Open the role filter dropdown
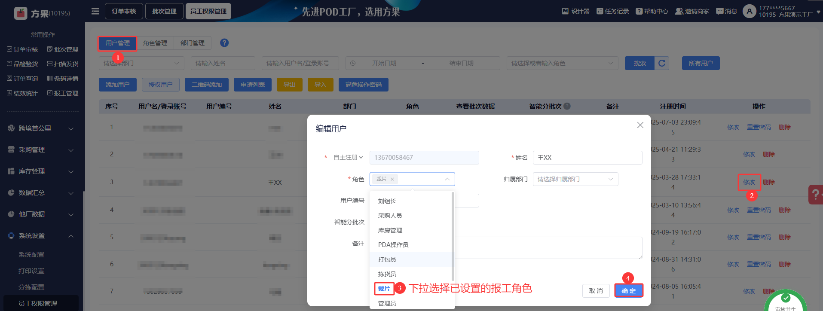 [x=562, y=63]
